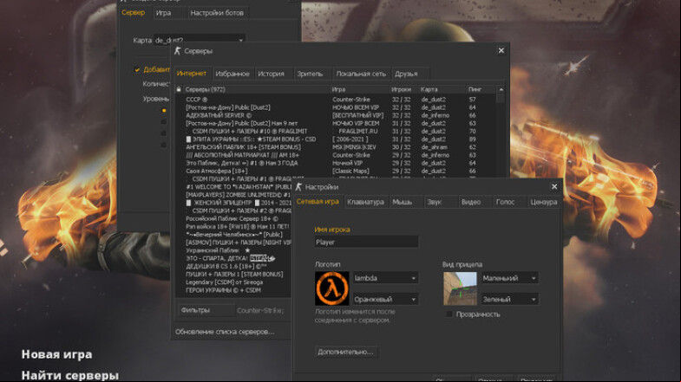This screenshot has width=681, height=382.
Task: Select Это Паблик, Детка! server row
Action: pyautogui.click(x=336, y=163)
